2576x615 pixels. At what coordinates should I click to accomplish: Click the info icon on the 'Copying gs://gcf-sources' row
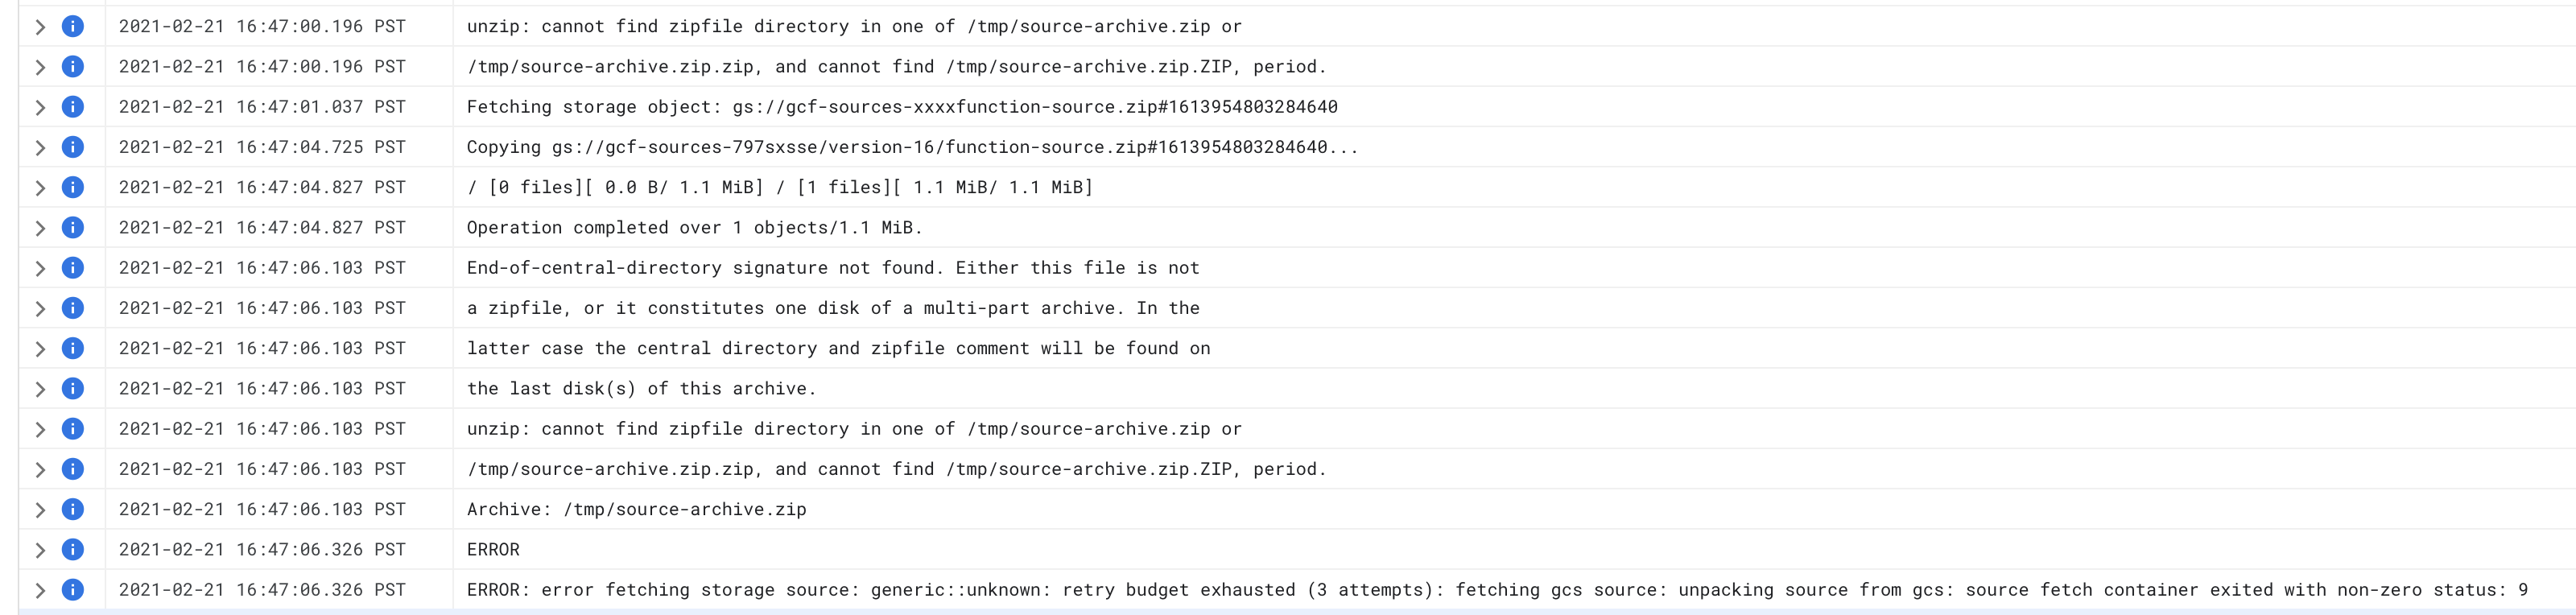[71, 146]
